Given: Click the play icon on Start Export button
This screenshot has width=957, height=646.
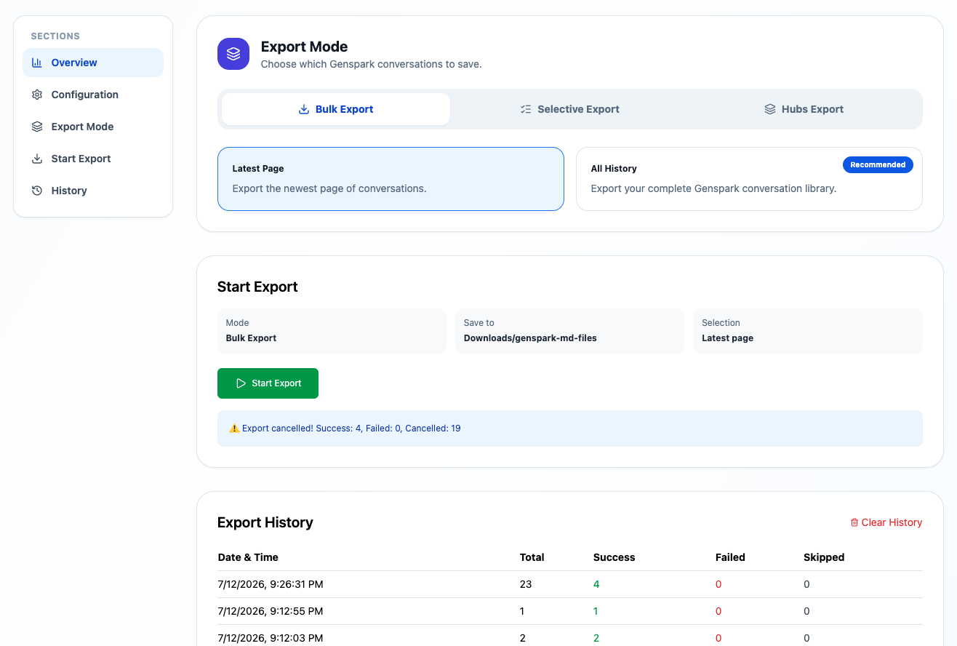Looking at the screenshot, I should click(241, 383).
